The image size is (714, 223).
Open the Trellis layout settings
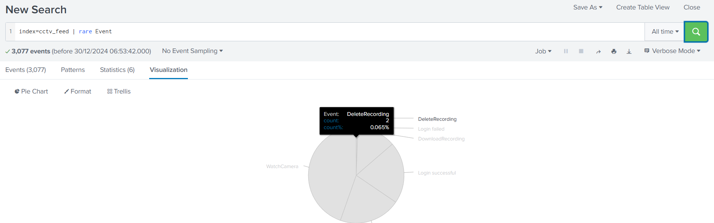(x=119, y=91)
